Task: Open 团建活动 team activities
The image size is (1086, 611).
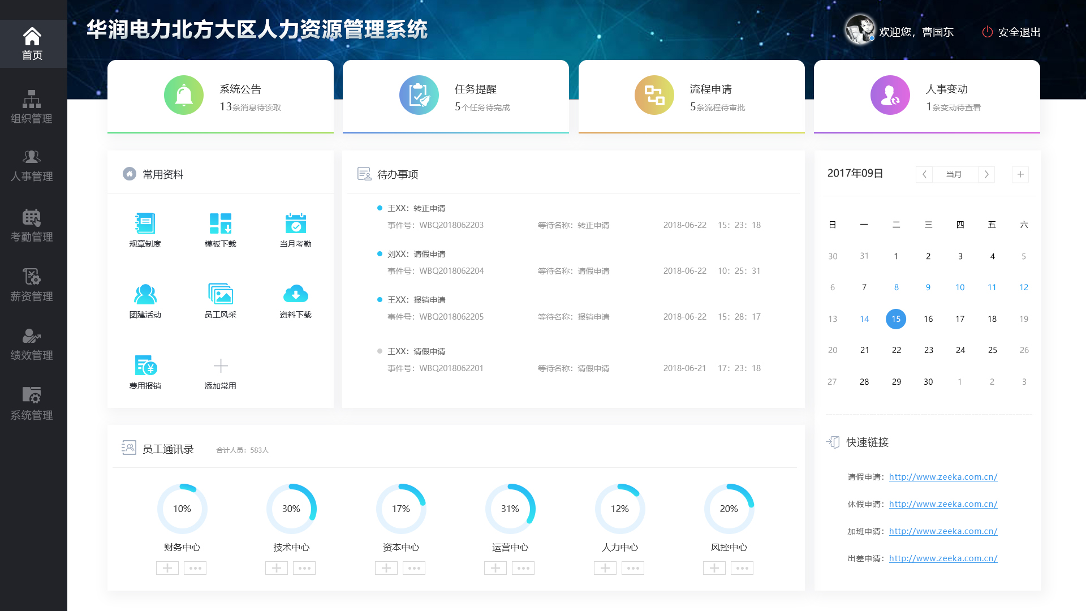Action: coord(145,301)
